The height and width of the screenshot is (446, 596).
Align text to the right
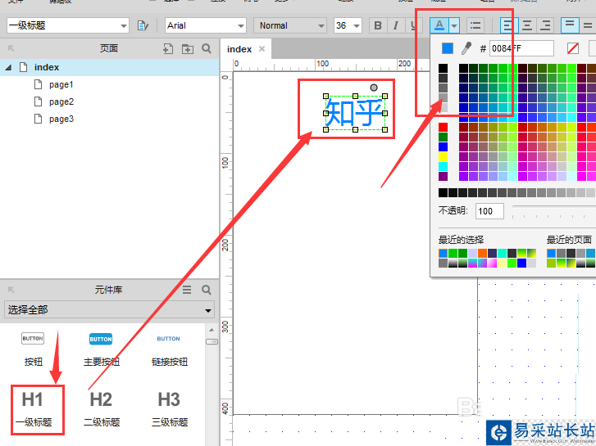(545, 25)
